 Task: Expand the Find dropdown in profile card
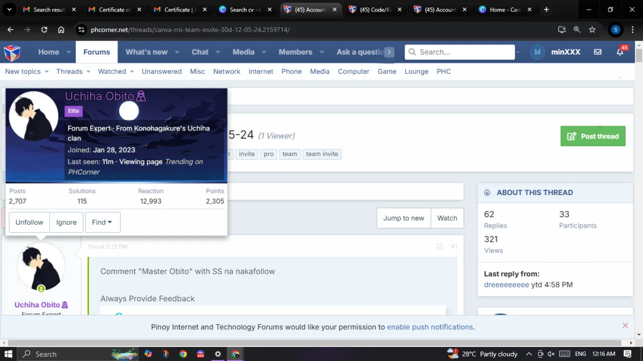click(102, 222)
